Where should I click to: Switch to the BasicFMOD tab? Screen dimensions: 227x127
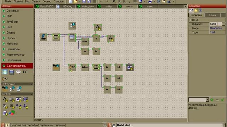[x=45, y=6]
